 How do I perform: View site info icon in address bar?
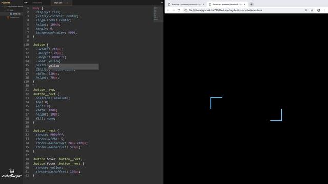(186, 10)
